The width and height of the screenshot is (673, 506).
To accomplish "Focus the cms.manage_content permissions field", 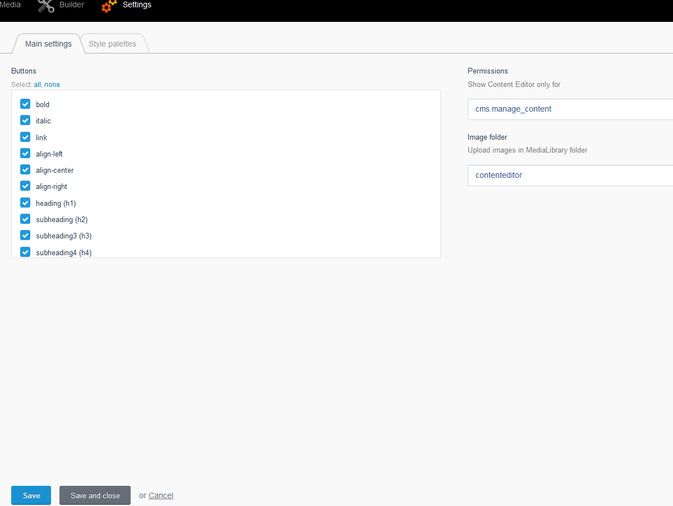I will [x=570, y=109].
